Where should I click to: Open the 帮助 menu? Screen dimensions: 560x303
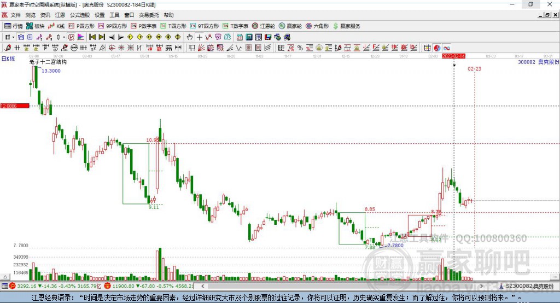pyautogui.click(x=168, y=15)
